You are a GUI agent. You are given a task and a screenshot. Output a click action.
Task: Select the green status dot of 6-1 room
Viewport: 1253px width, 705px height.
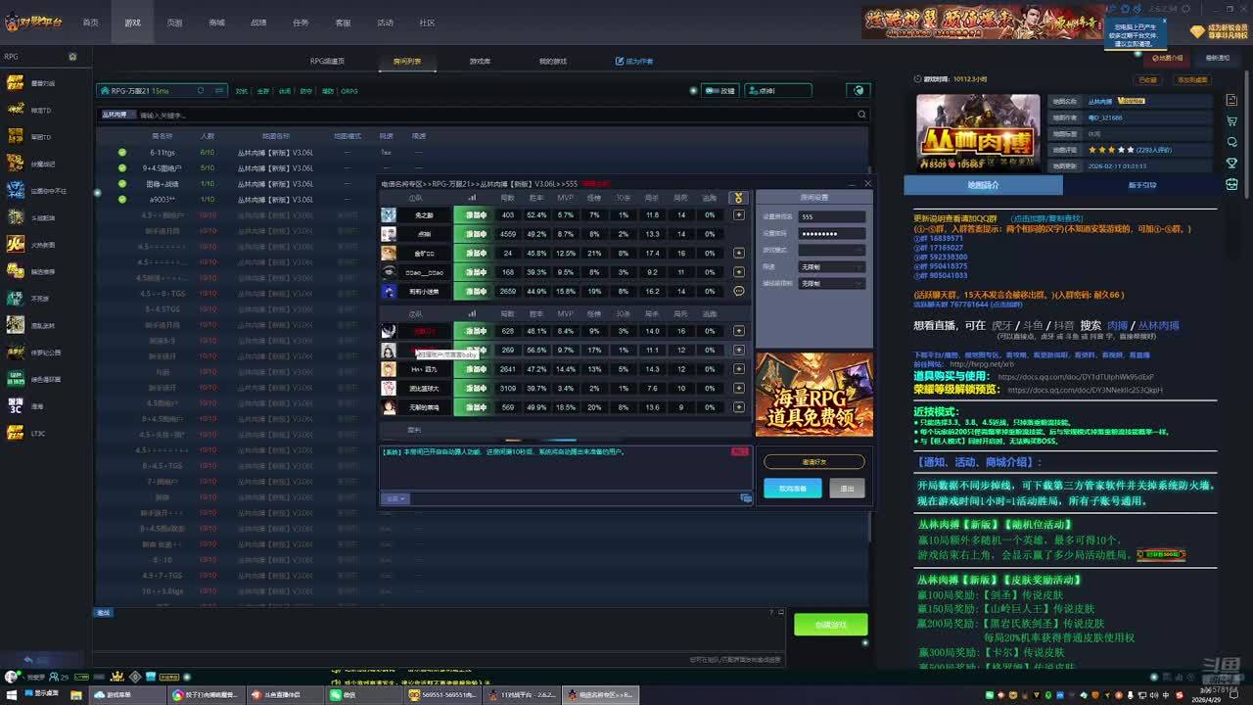(x=122, y=153)
